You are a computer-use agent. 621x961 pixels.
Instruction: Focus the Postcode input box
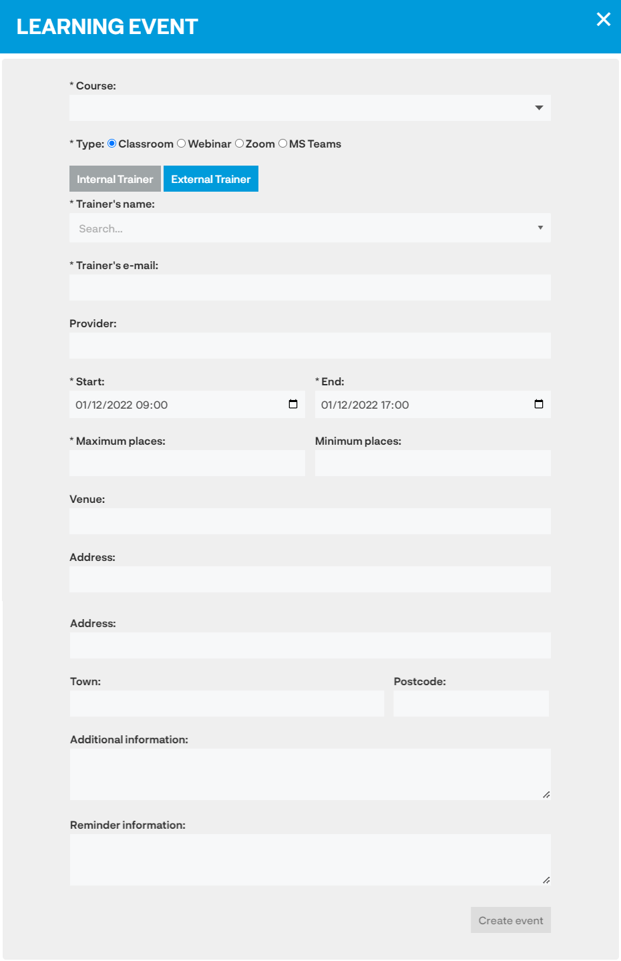coord(471,703)
